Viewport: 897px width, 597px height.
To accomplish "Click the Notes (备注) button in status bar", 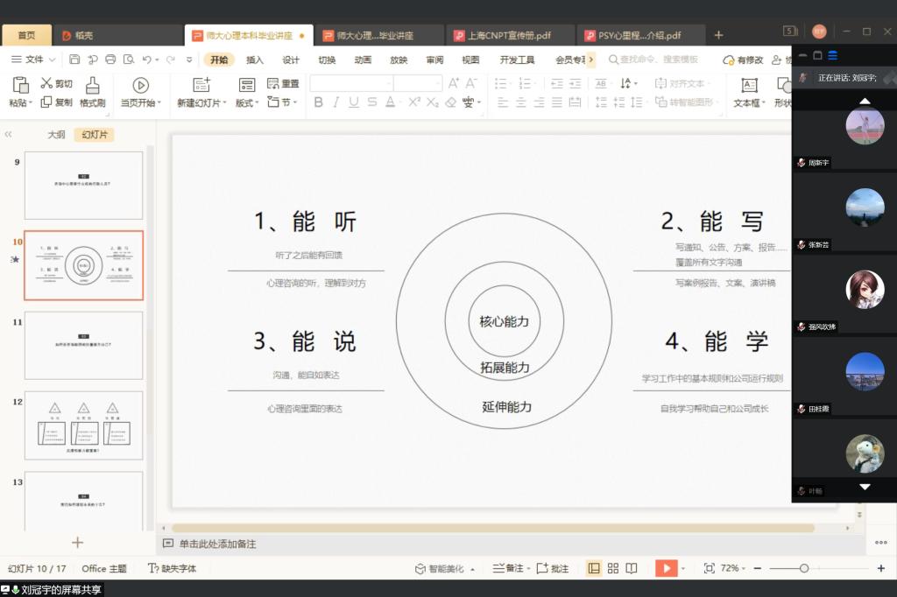I will (x=511, y=568).
